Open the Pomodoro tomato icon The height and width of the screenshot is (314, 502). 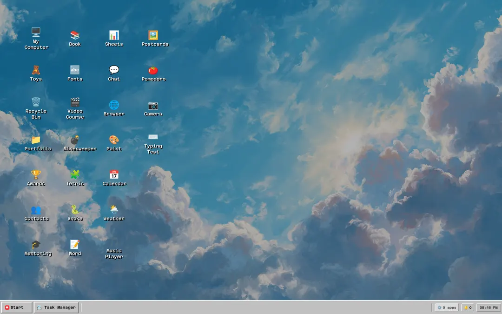coord(153,70)
